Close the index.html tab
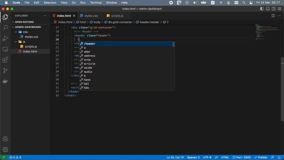This screenshot has width=284, height=160. 74,16
